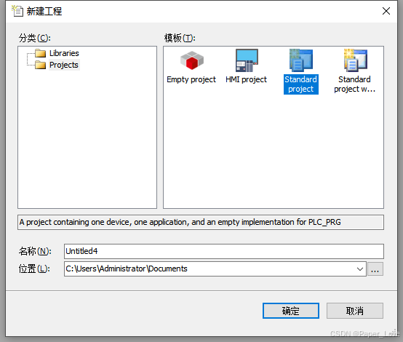Choose the HMI project template icon
Viewport: 403px width, 342px height.
point(247,60)
